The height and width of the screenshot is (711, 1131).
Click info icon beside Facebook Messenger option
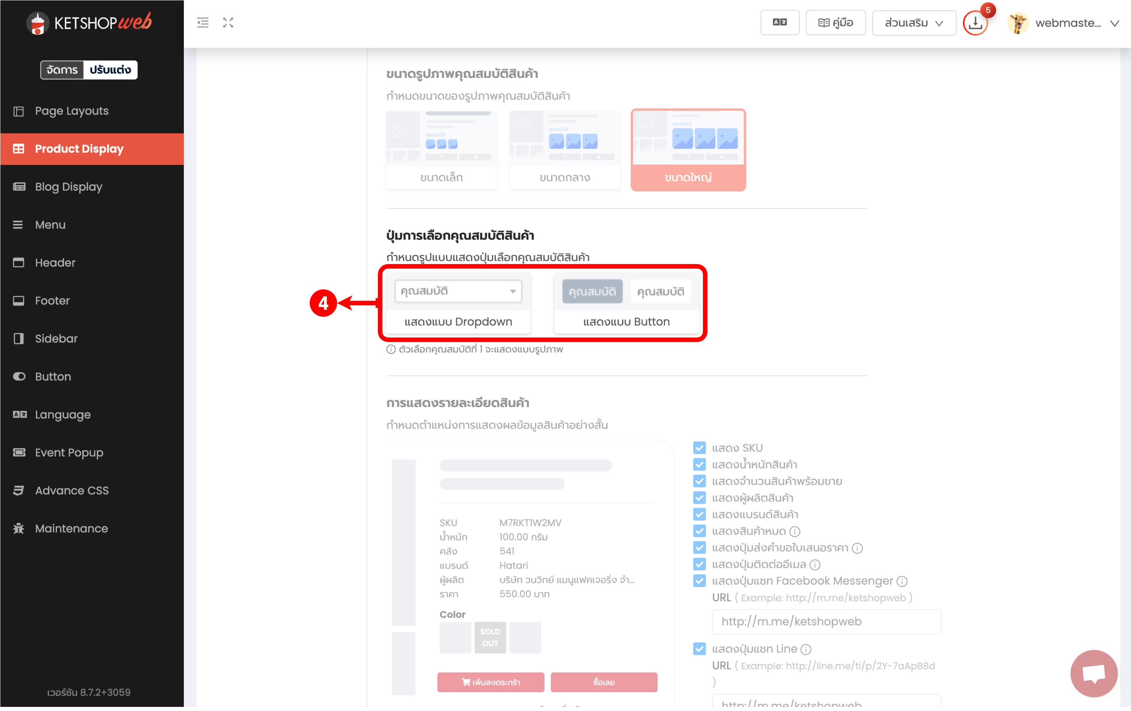tap(902, 581)
